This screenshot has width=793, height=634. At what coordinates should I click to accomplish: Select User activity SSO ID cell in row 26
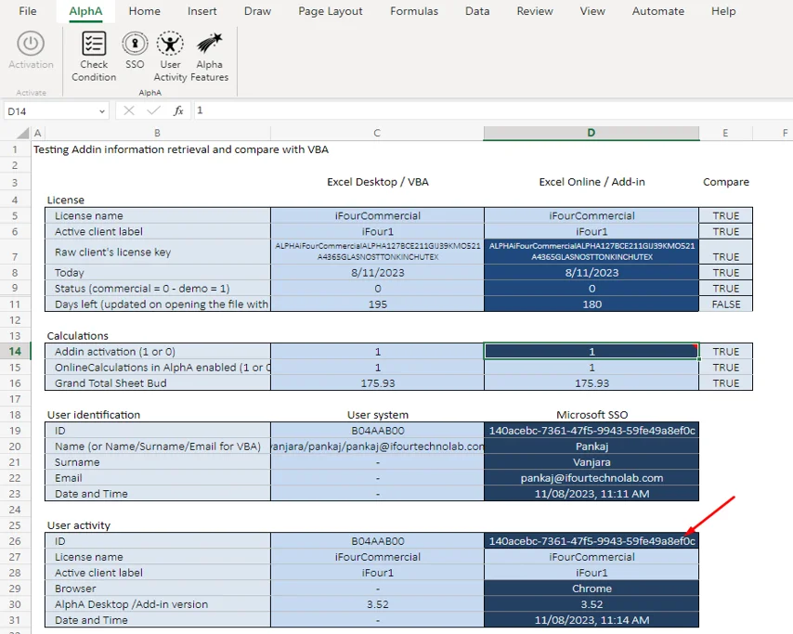pos(591,541)
